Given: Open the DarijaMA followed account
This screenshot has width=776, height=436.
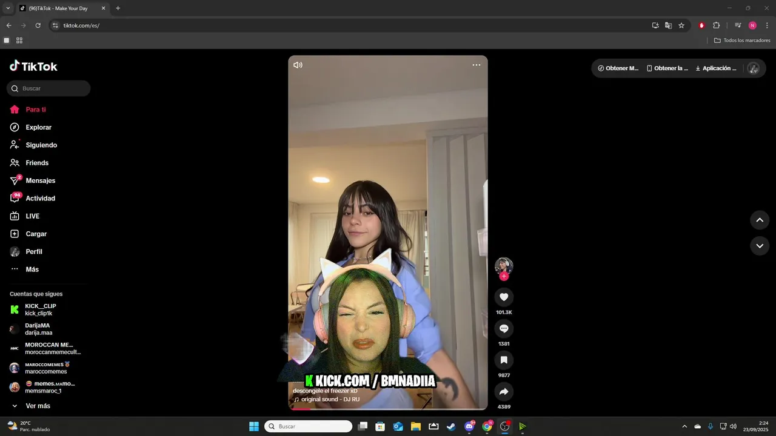Looking at the screenshot, I should 38,329.
